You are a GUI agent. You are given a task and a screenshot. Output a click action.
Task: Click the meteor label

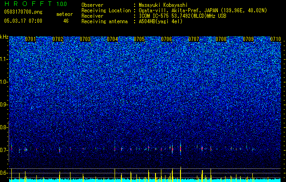(x=65, y=14)
